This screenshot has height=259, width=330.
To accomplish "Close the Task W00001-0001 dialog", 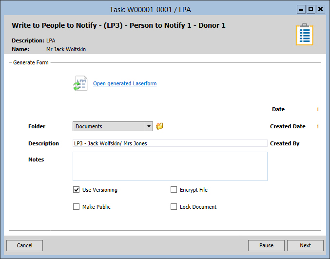I will (320, 9).
